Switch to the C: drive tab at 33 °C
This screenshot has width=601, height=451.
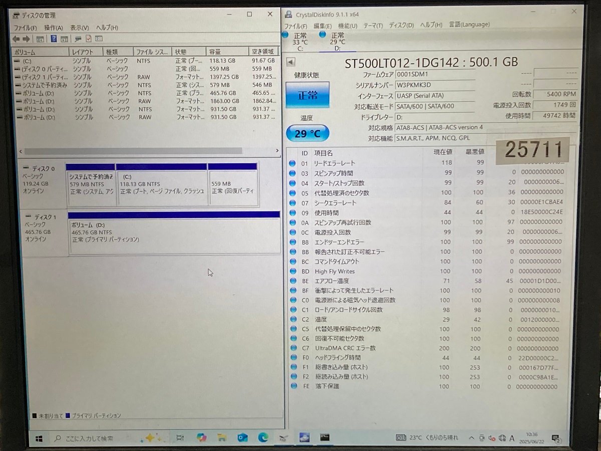click(x=299, y=42)
